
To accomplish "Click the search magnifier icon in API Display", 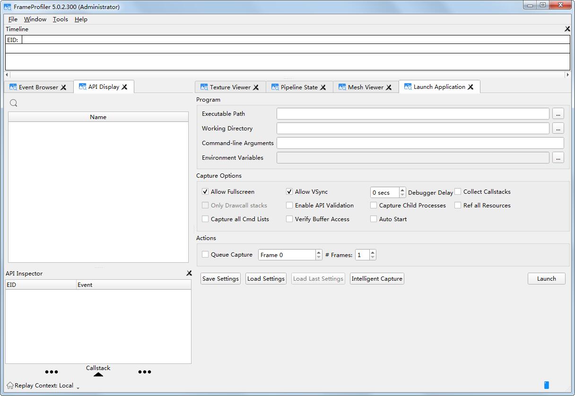I will [14, 103].
